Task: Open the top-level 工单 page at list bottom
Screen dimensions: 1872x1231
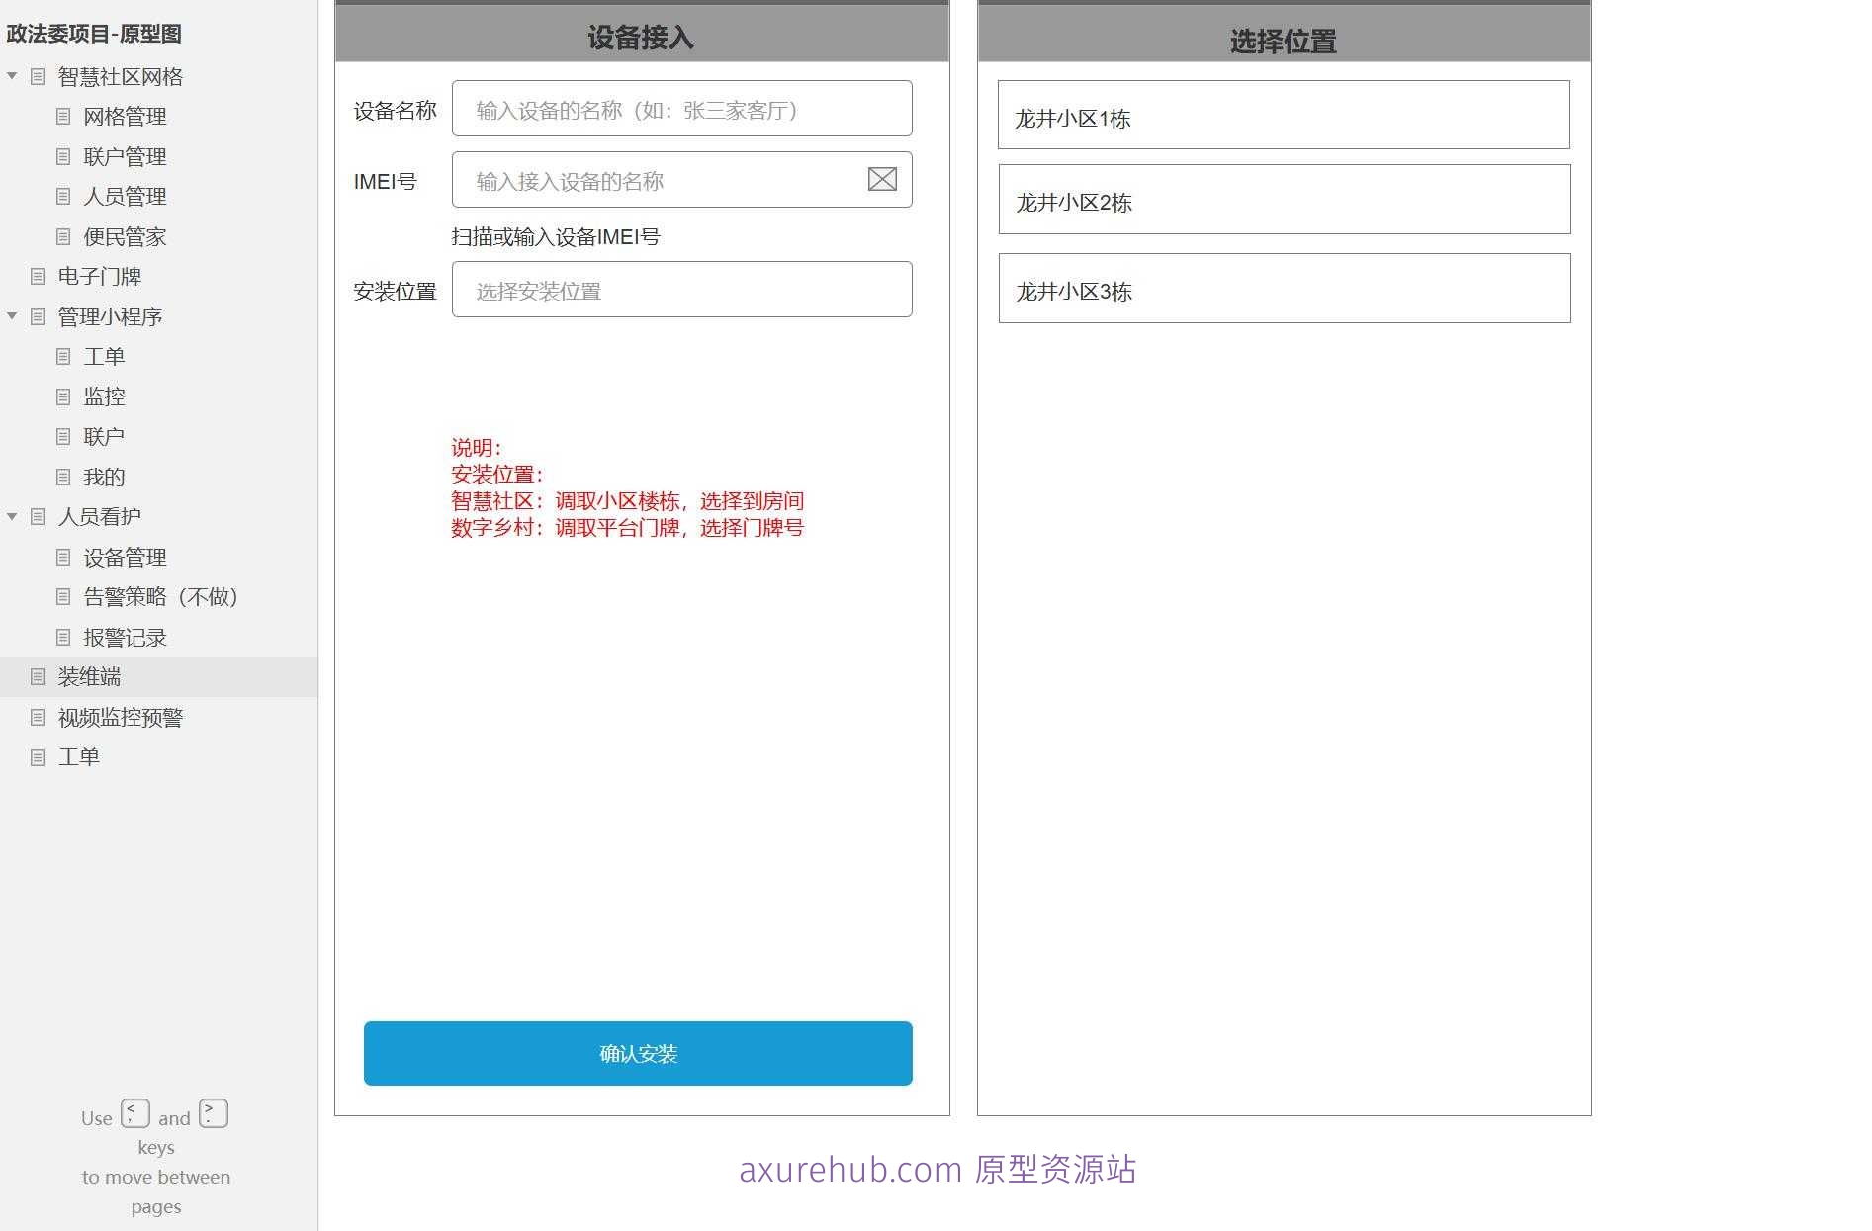Action: pos(78,757)
